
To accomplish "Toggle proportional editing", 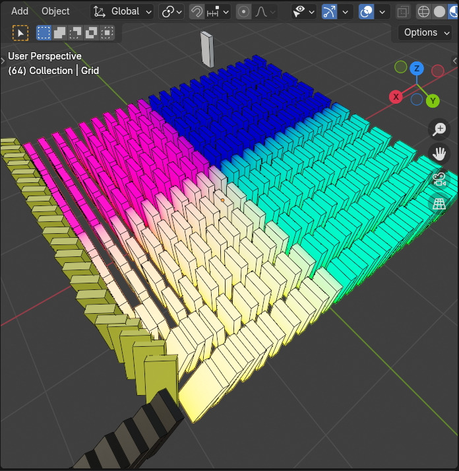I will (243, 12).
